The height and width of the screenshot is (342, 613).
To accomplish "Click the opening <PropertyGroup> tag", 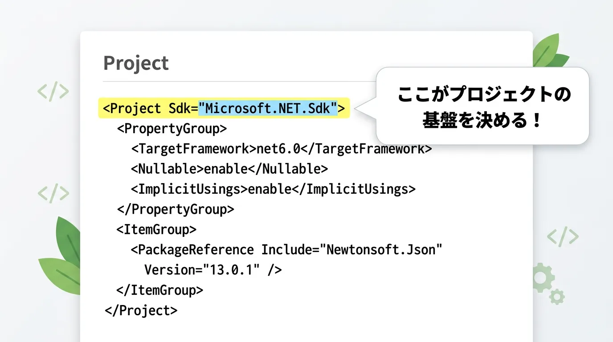I will pos(172,129).
